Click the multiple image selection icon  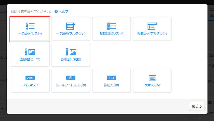(x=71, y=52)
